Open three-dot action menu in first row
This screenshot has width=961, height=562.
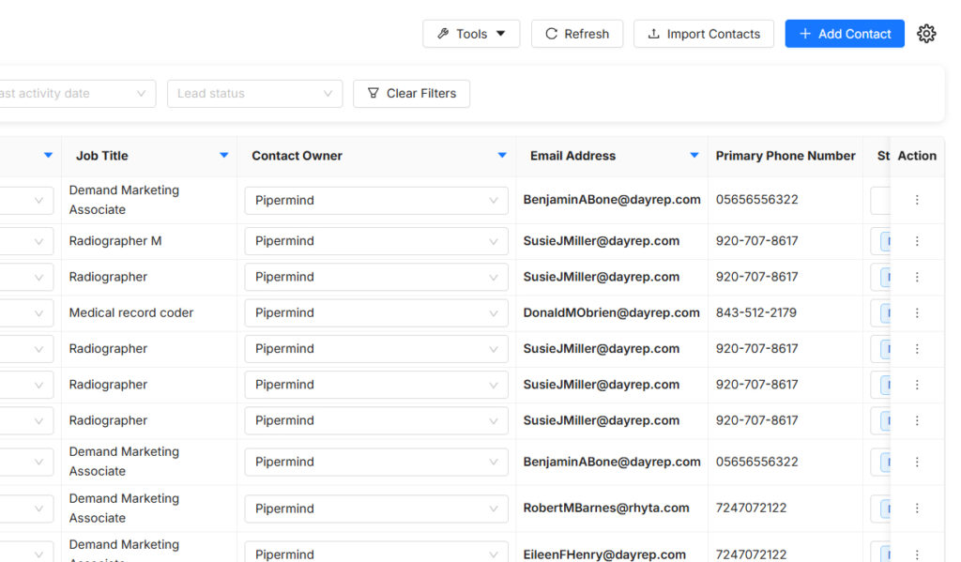point(917,200)
